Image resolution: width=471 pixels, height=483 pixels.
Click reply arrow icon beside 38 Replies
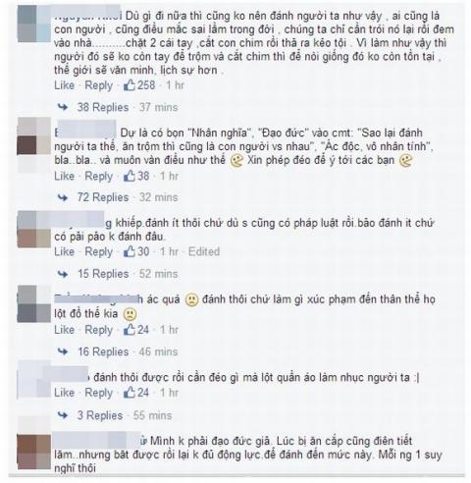point(63,107)
